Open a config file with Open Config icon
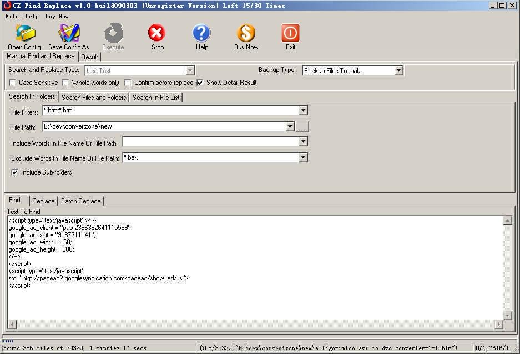 point(25,33)
